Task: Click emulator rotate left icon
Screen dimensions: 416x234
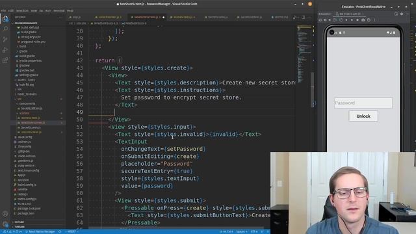Action: (335, 20)
